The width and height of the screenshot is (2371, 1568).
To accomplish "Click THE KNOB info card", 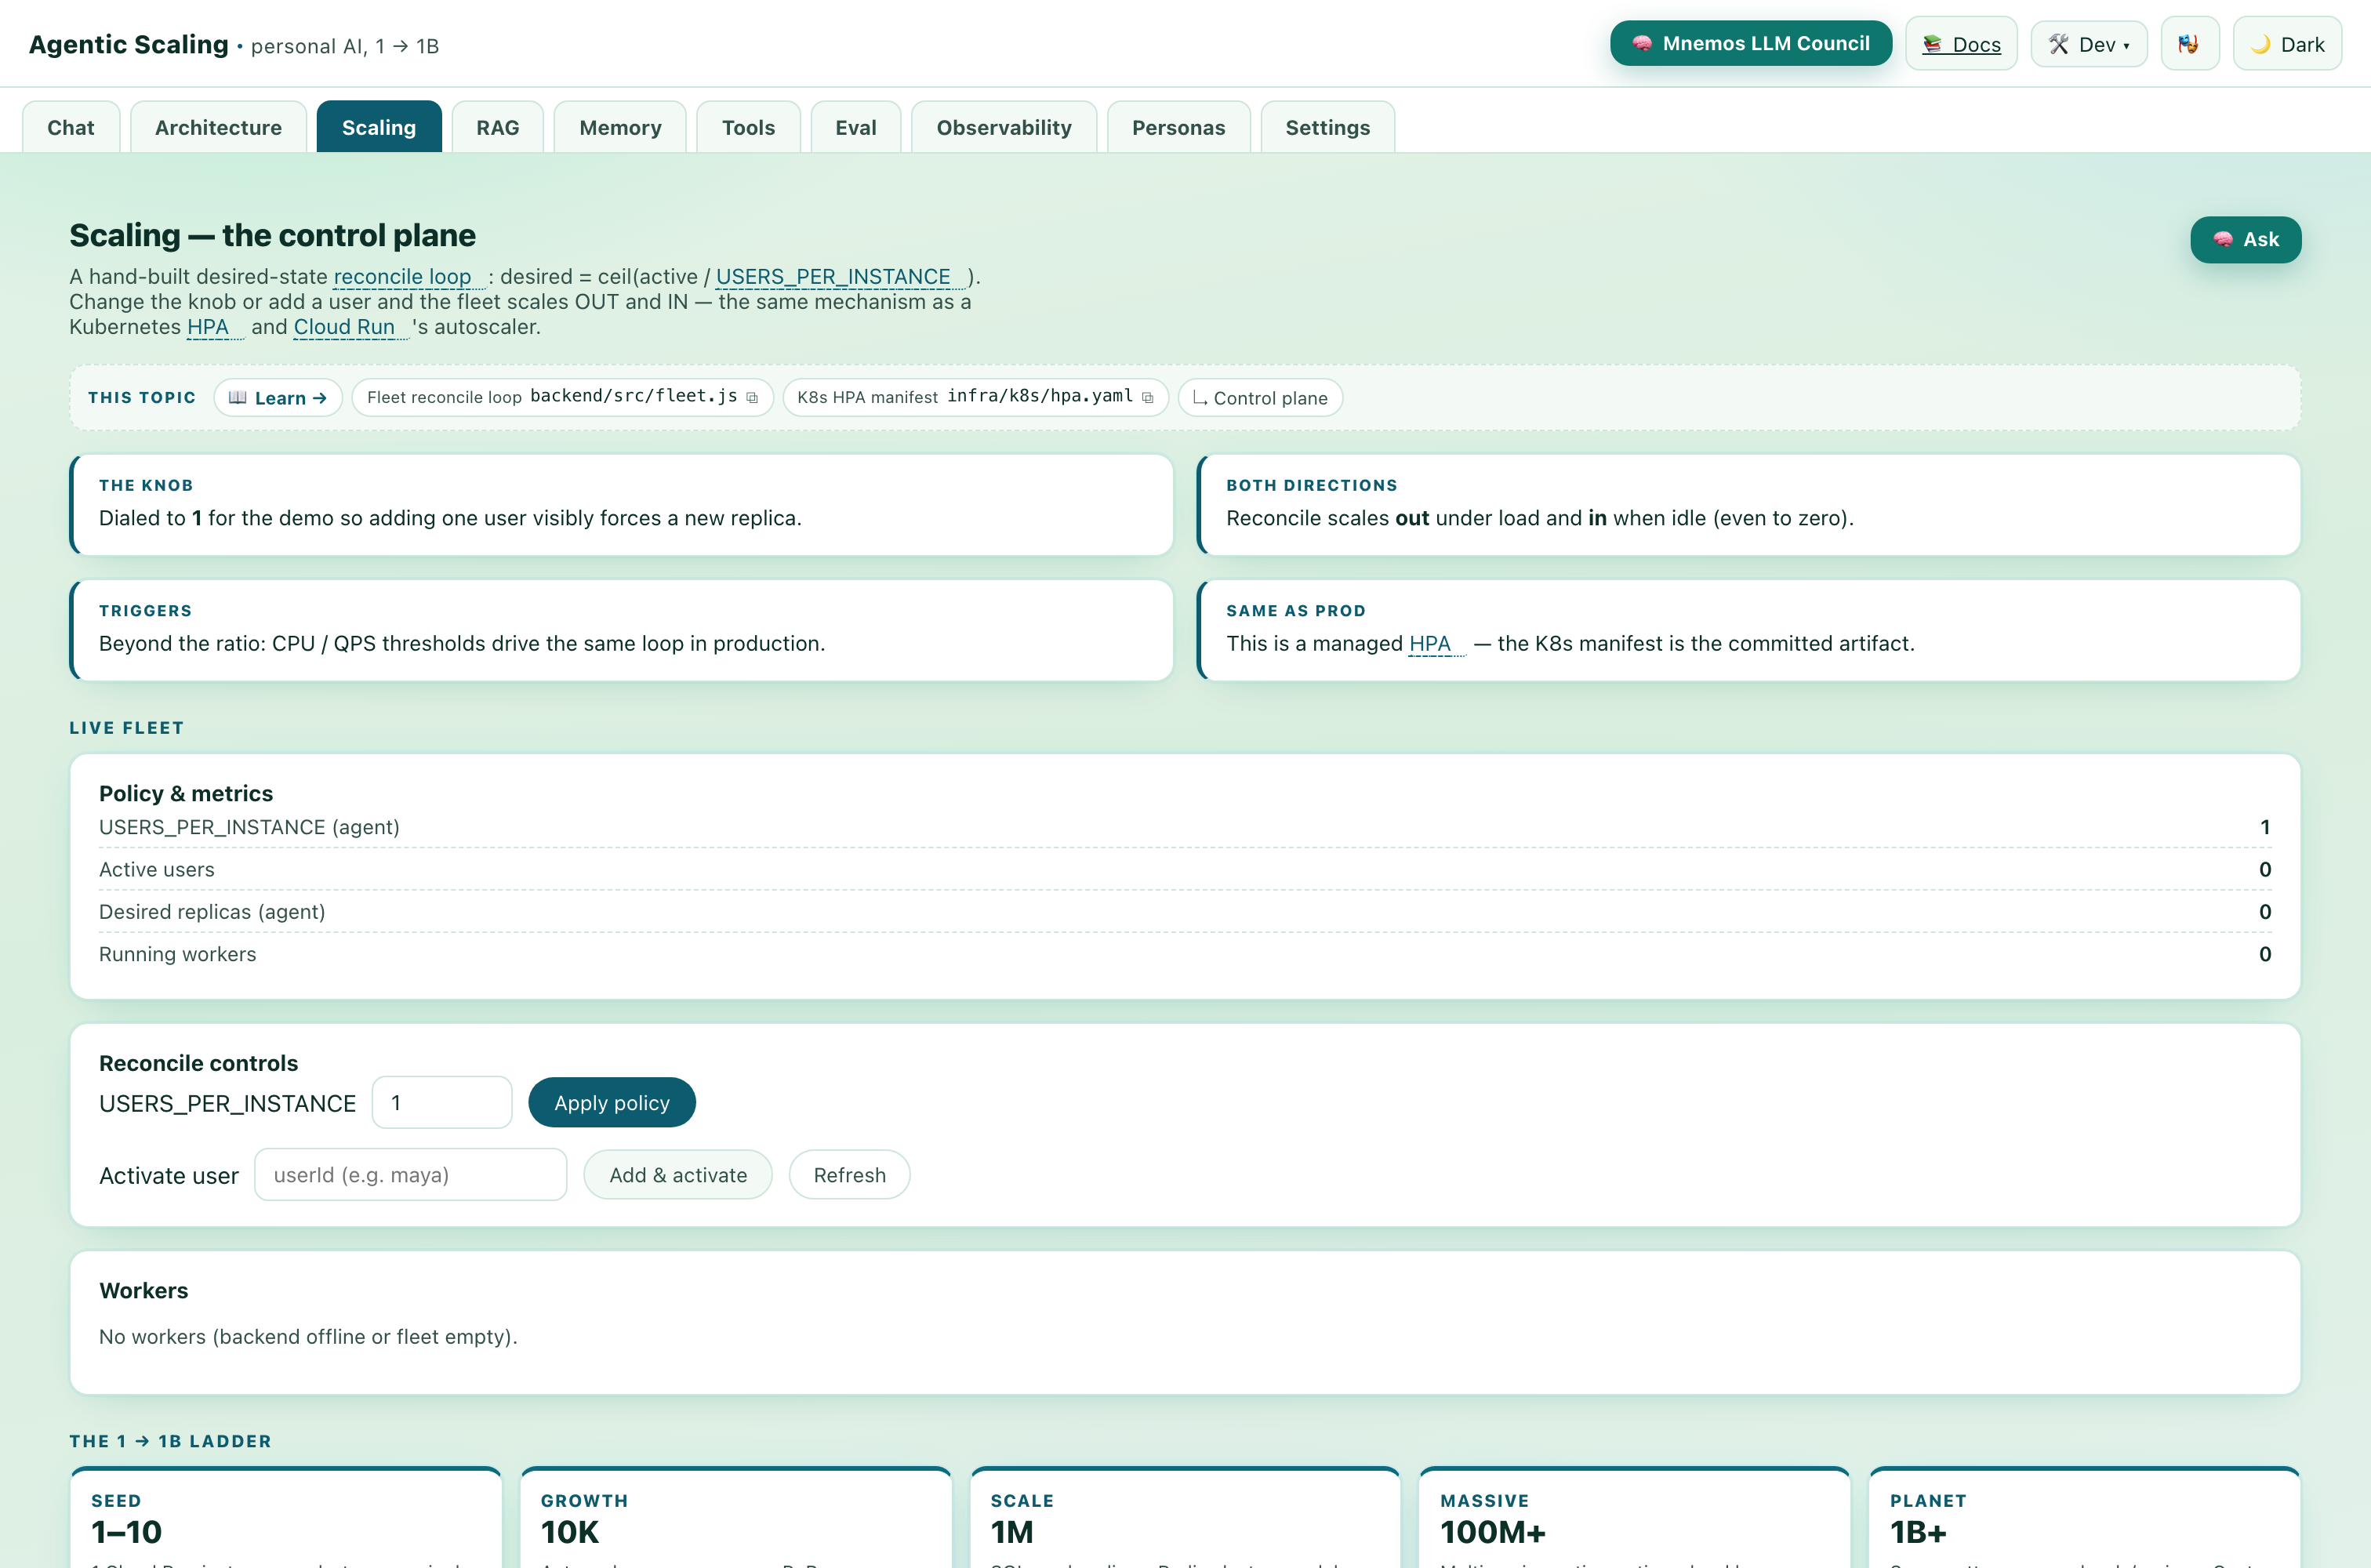I will point(621,505).
